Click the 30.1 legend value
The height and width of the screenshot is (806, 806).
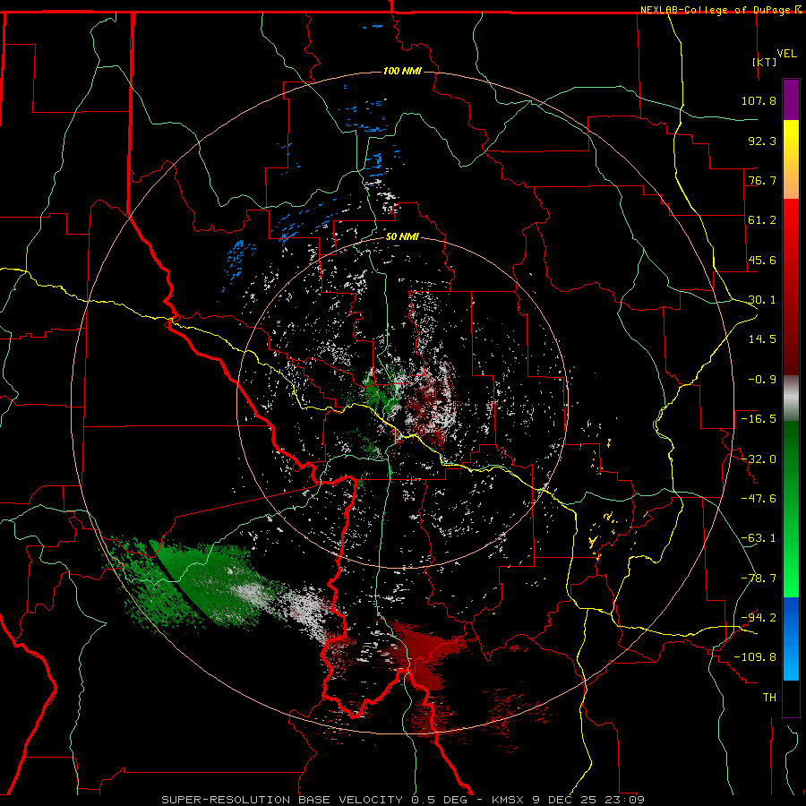coord(762,300)
